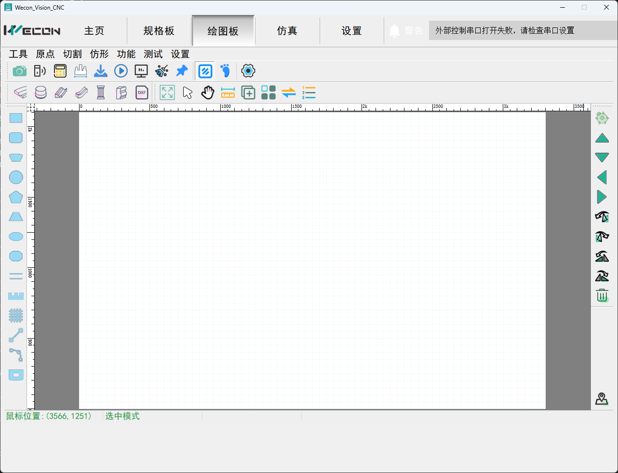The width and height of the screenshot is (618, 473).
Task: Click the DXF import icon
Action: point(142,92)
